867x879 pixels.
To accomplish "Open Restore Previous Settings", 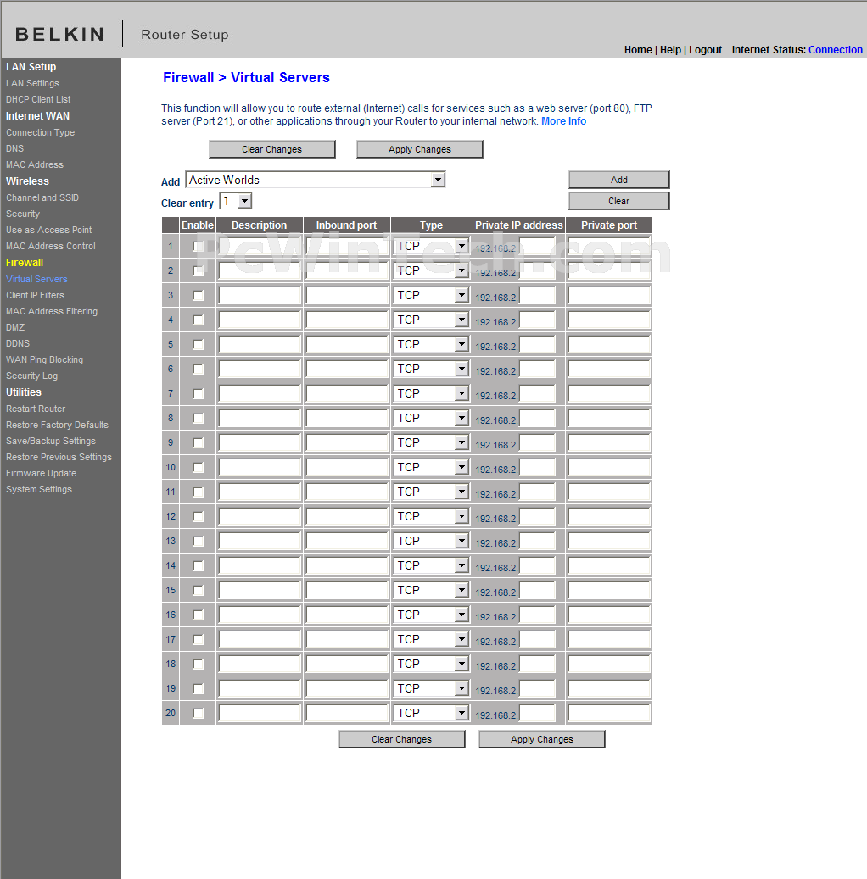I will coord(59,458).
